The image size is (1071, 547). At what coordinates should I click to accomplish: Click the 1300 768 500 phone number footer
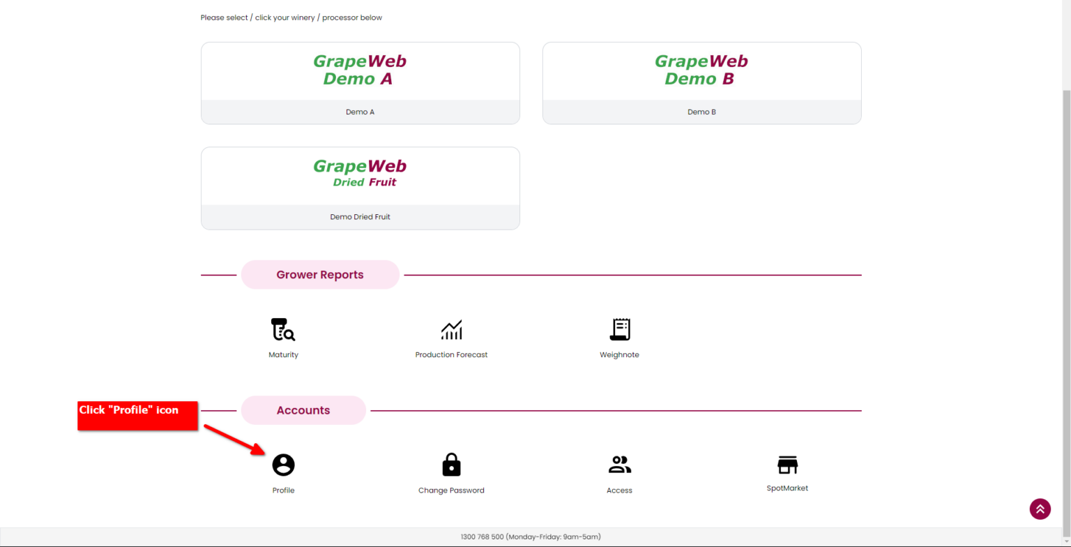click(x=531, y=537)
